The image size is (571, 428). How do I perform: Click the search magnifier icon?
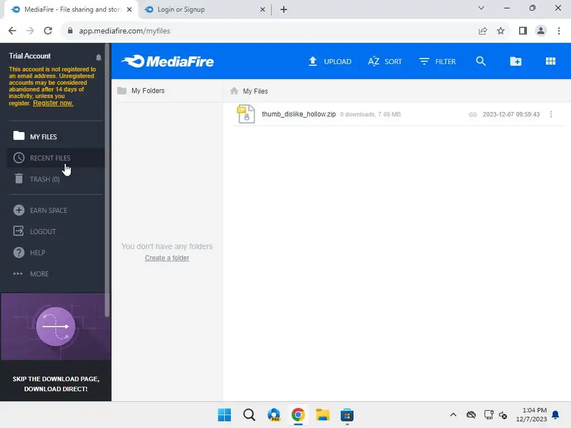pyautogui.click(x=481, y=61)
